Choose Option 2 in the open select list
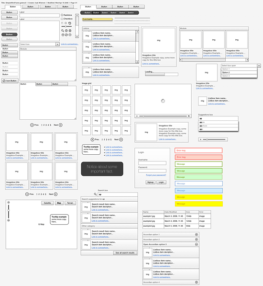263x286 pixels. (x=239, y=72)
